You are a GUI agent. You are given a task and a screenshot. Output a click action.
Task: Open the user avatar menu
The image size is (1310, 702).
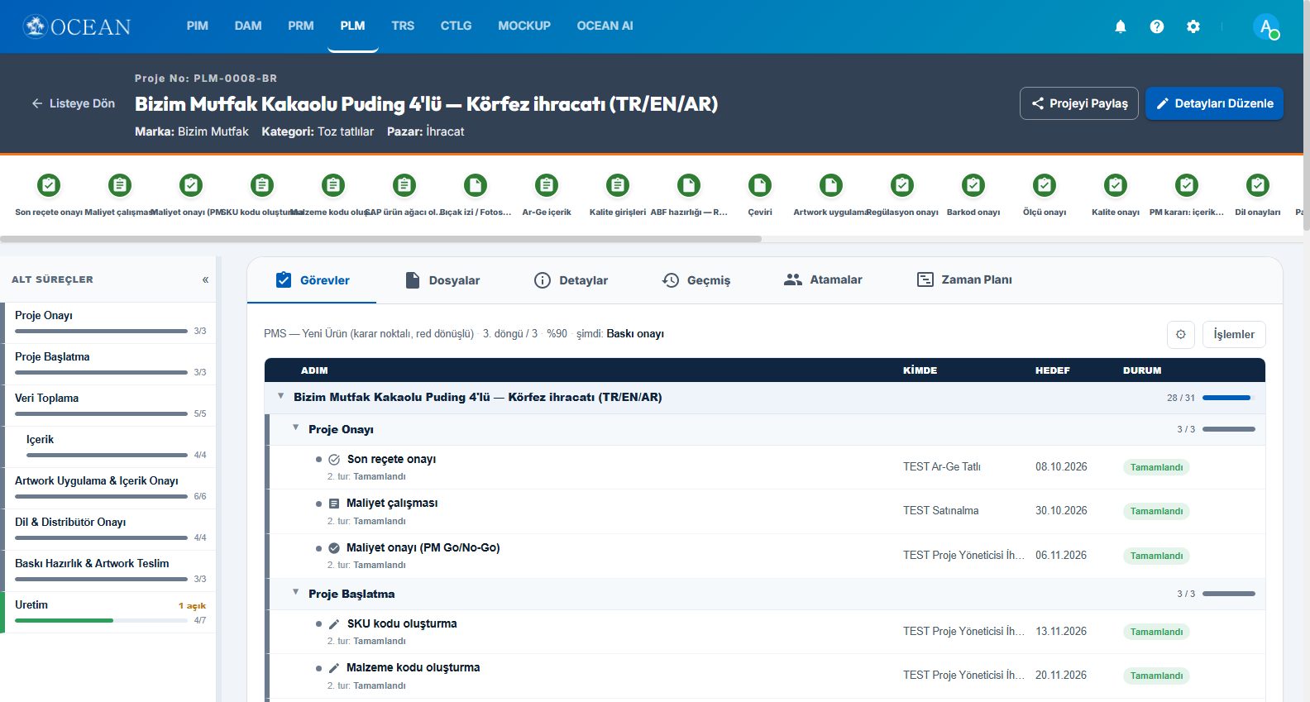1266,26
